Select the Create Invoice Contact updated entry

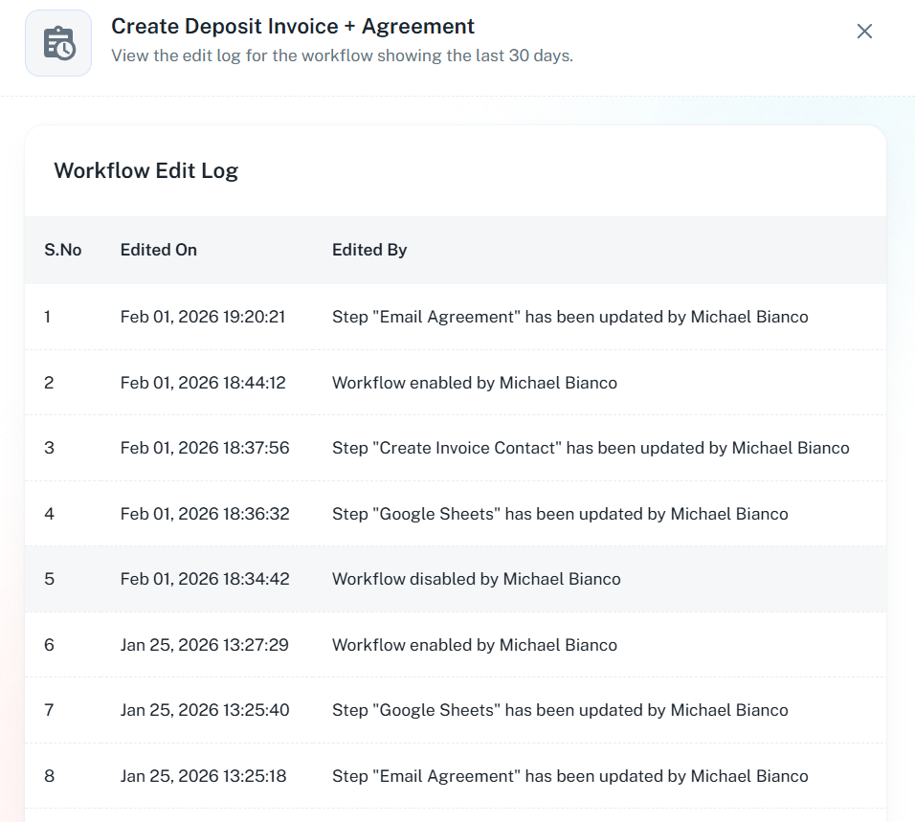point(591,448)
